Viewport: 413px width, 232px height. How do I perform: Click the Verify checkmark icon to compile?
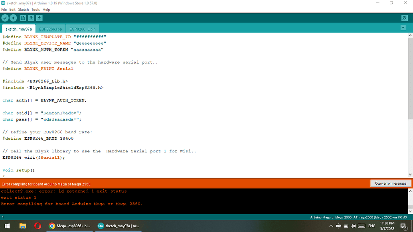[5, 18]
